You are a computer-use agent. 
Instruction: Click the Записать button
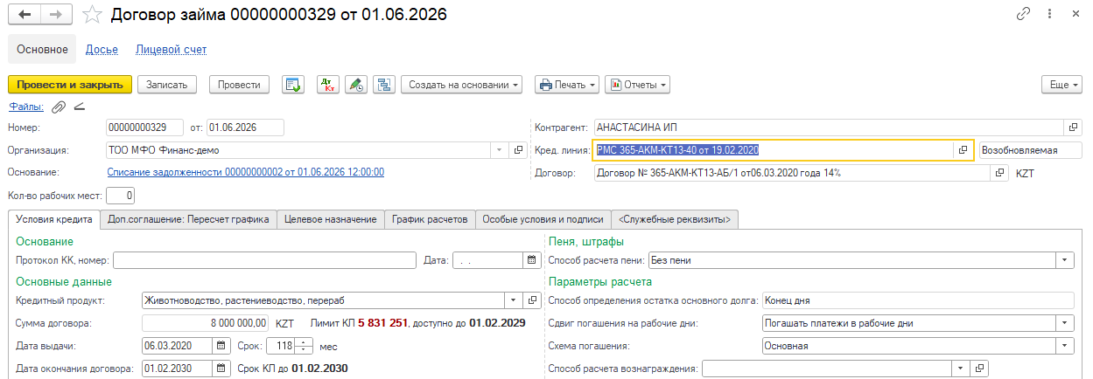point(166,85)
